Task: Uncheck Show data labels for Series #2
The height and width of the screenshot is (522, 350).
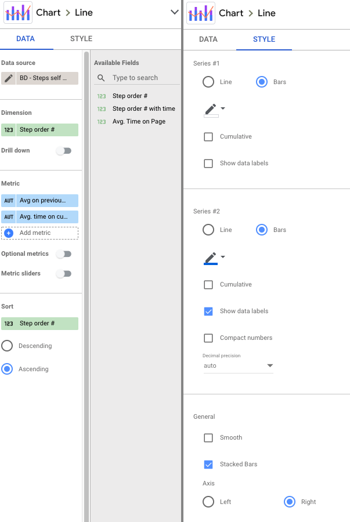Action: click(x=208, y=311)
